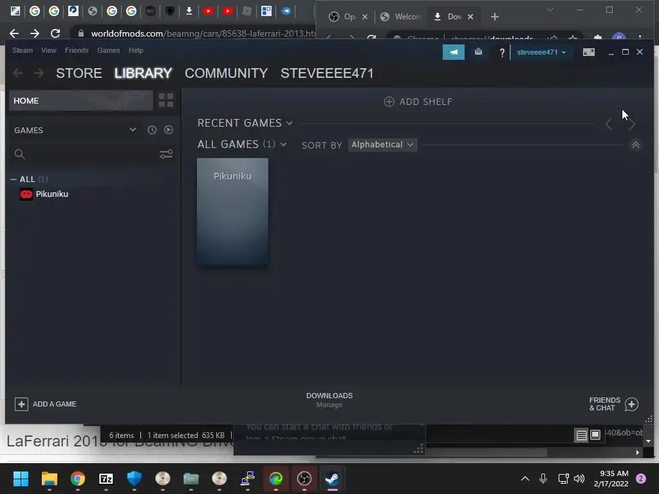Open the Sort By Alphabetical dropdown
Screen dimensions: 659x494
[x=382, y=145]
